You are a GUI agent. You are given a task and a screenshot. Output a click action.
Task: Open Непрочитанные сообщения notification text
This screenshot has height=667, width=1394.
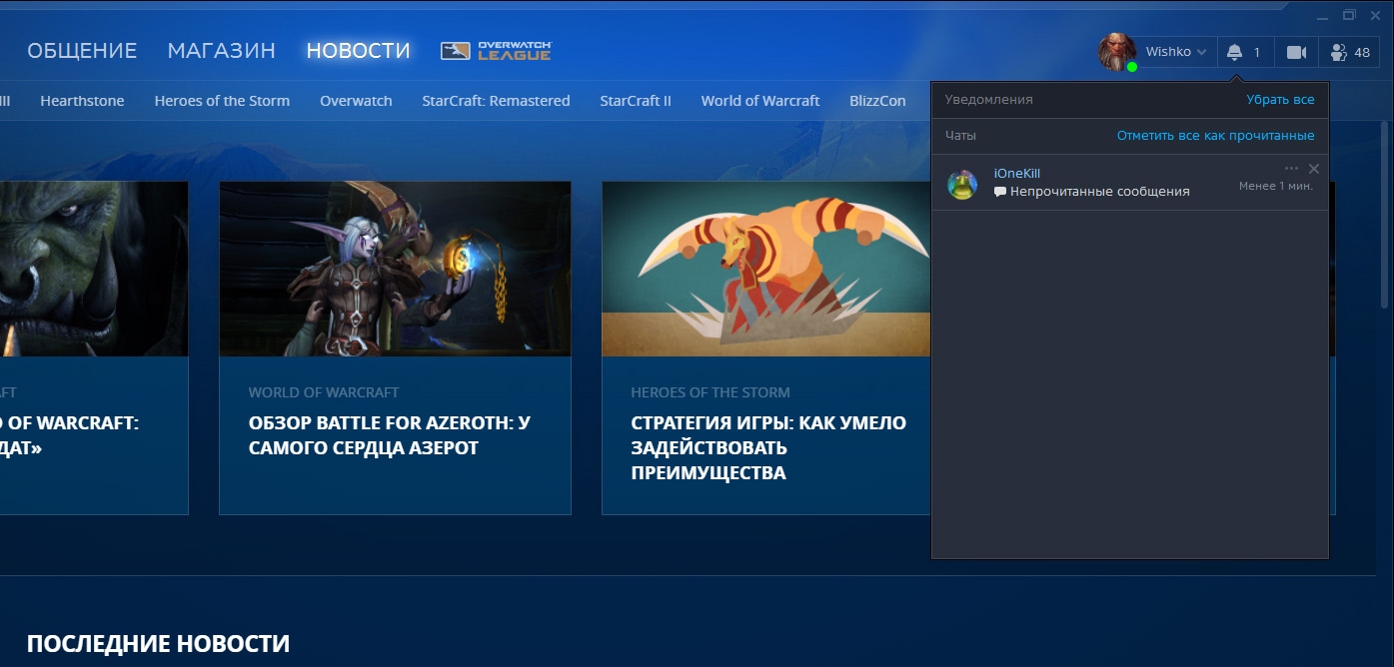pyautogui.click(x=1099, y=191)
